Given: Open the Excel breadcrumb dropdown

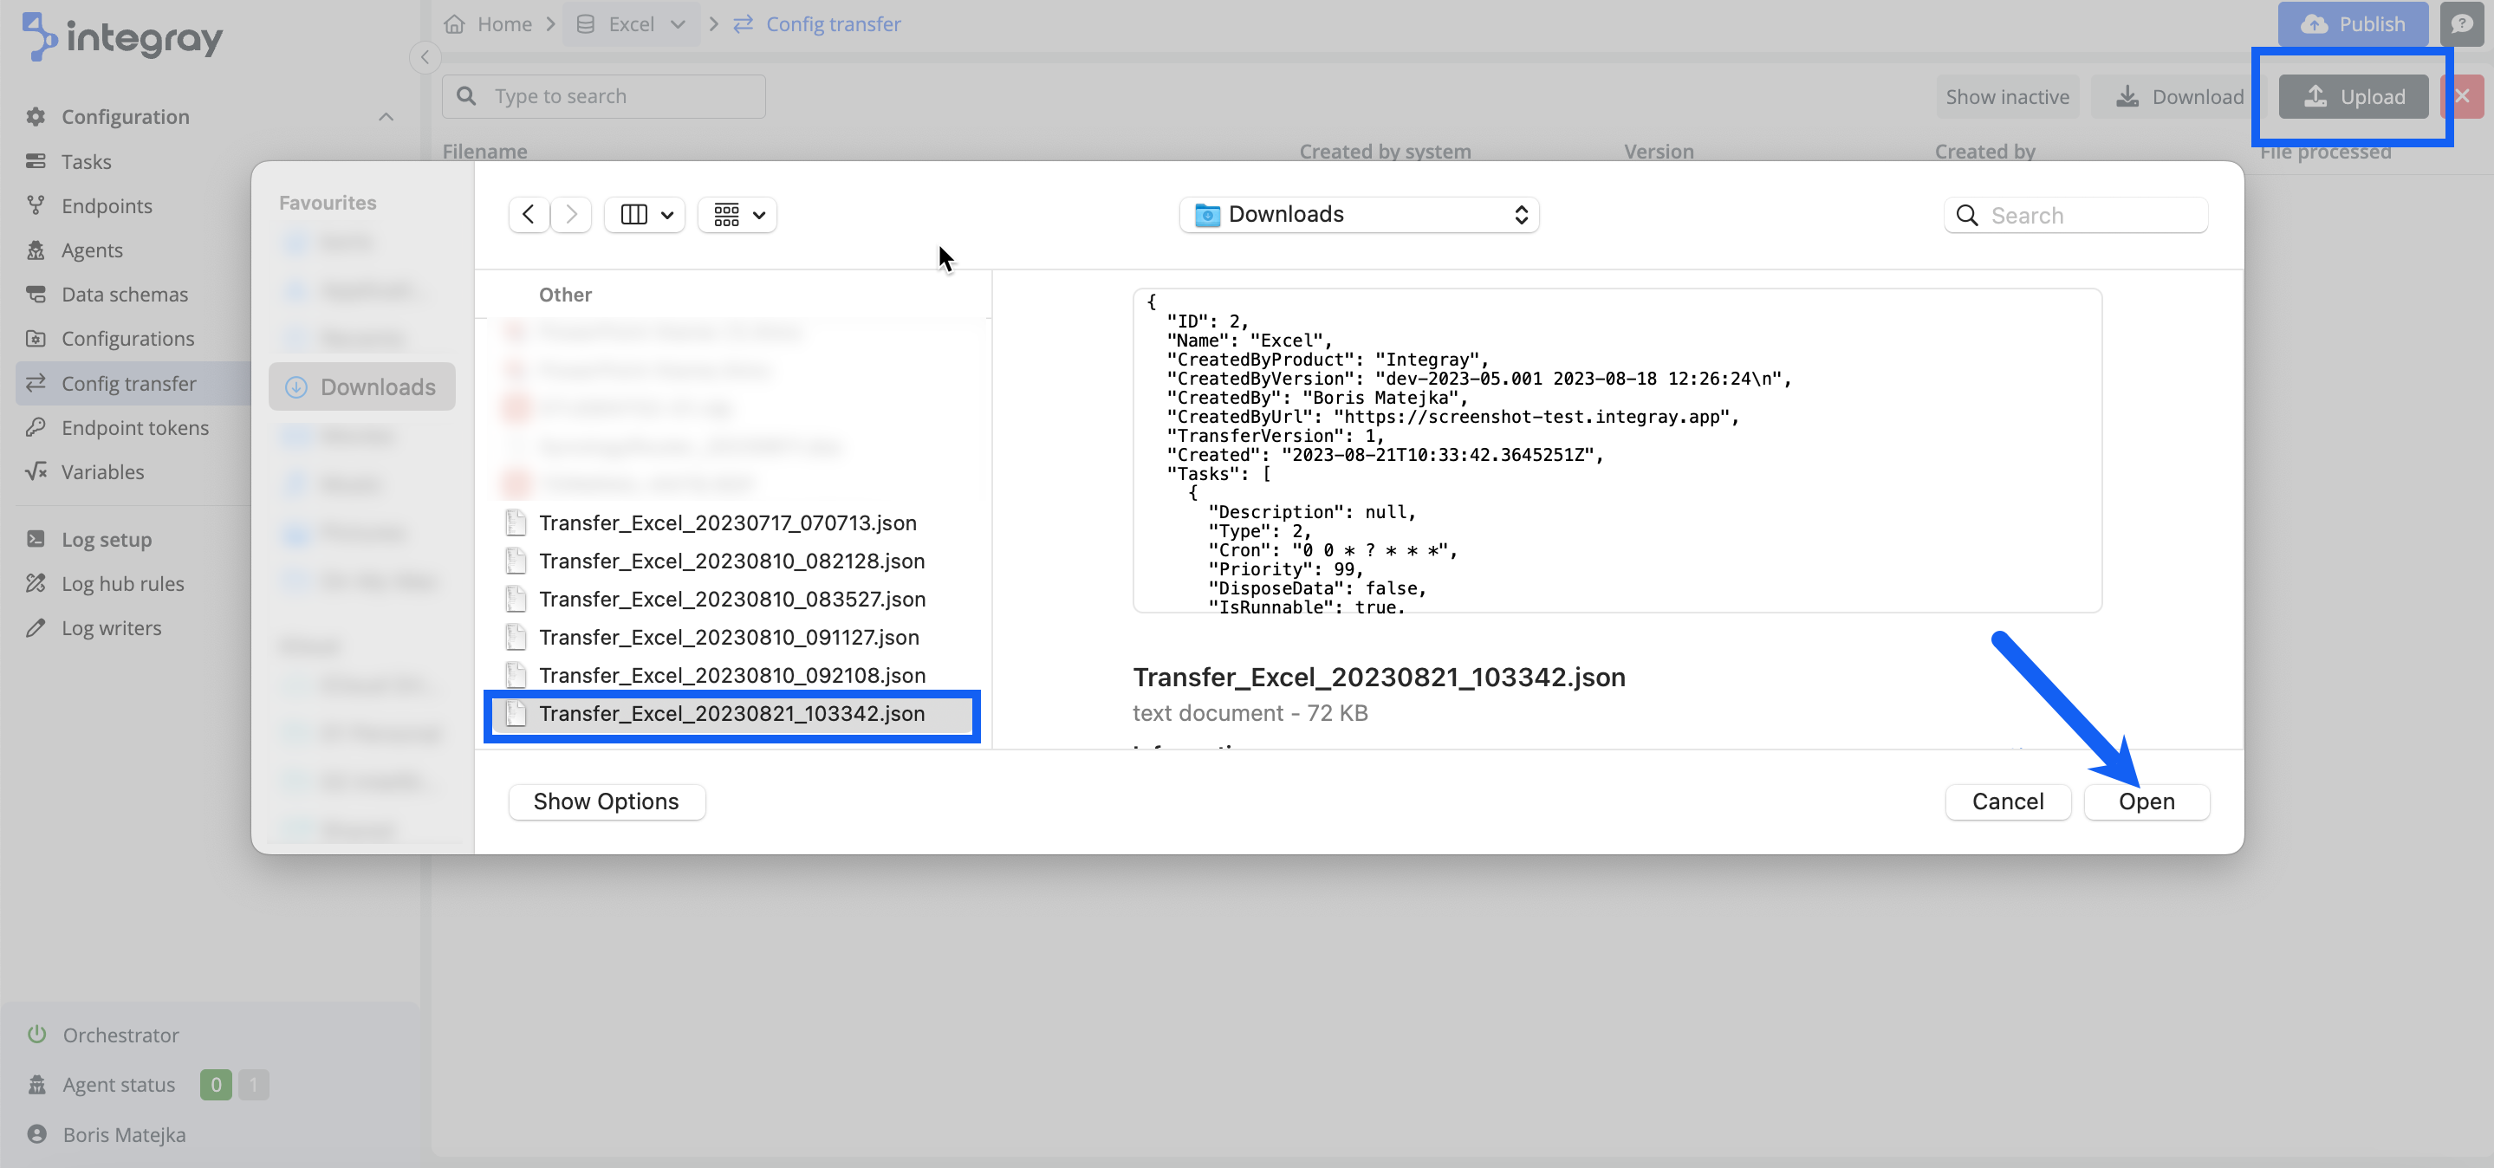Looking at the screenshot, I should click(678, 23).
